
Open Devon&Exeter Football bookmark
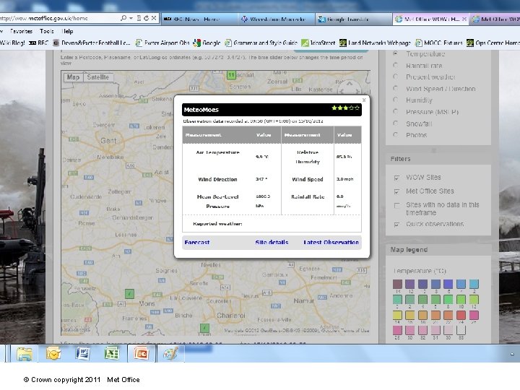point(92,43)
